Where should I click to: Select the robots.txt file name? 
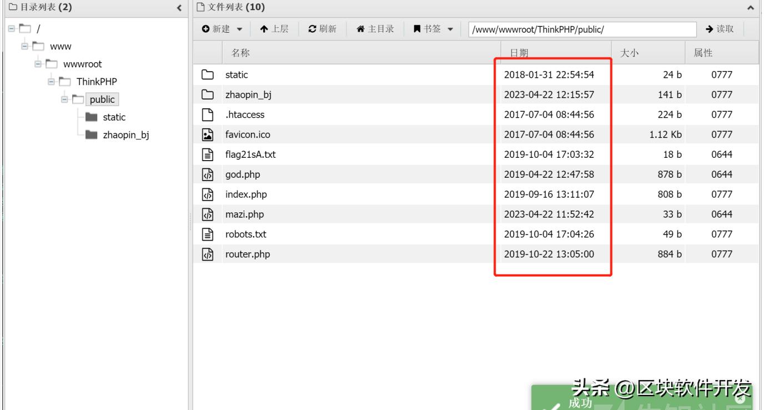click(245, 234)
